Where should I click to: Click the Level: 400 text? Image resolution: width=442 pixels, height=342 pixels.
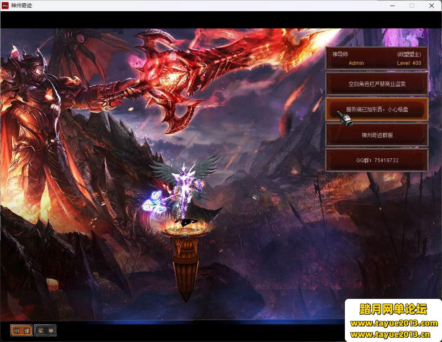point(409,63)
